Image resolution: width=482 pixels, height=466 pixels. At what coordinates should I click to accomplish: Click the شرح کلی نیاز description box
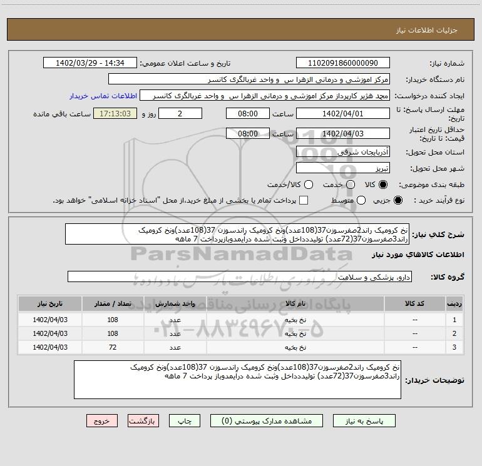click(x=237, y=234)
